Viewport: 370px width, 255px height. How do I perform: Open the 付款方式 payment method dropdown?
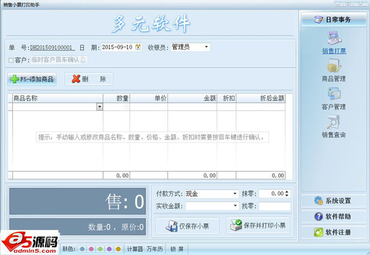pyautogui.click(x=235, y=194)
